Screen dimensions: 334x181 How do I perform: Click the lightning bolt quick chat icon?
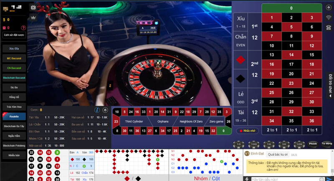tap(247, 179)
